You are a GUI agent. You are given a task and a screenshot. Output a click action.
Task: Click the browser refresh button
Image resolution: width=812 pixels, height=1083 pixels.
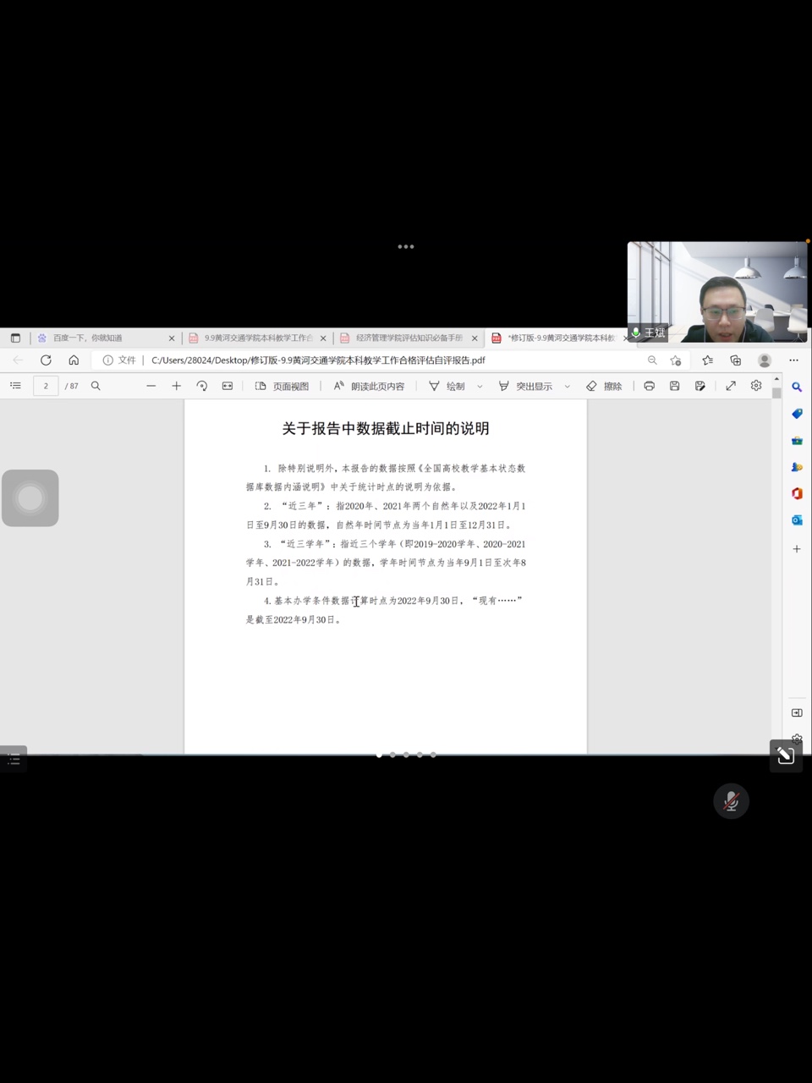(x=46, y=360)
